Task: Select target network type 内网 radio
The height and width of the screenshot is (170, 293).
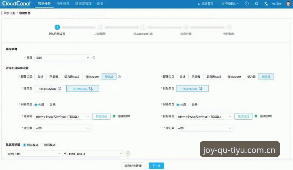Action: [178, 105]
